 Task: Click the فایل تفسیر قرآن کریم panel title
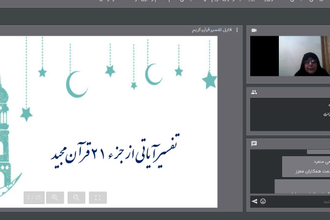[x=212, y=30]
